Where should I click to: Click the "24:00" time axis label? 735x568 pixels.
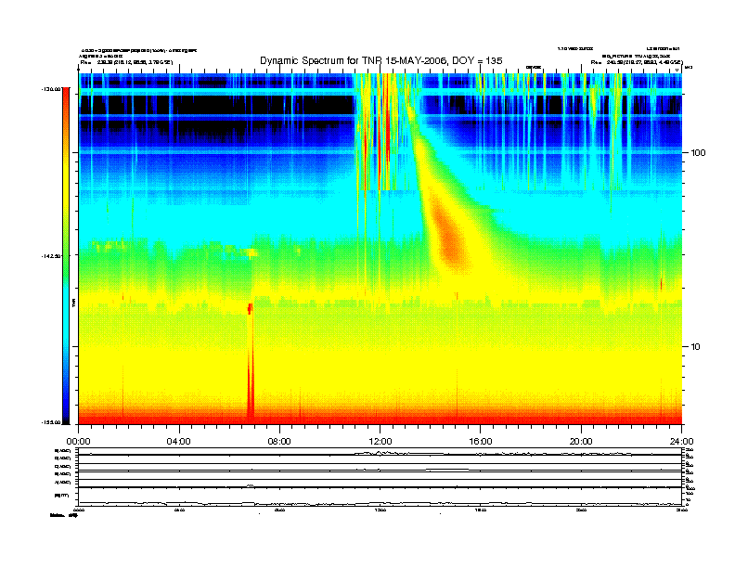681,442
